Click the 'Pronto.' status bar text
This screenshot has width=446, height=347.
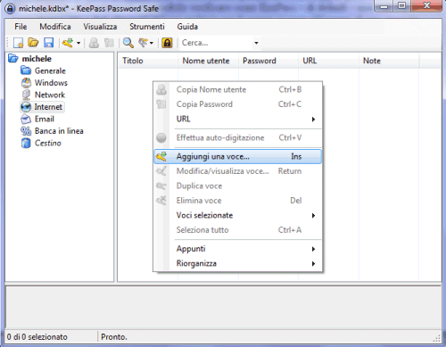114,337
